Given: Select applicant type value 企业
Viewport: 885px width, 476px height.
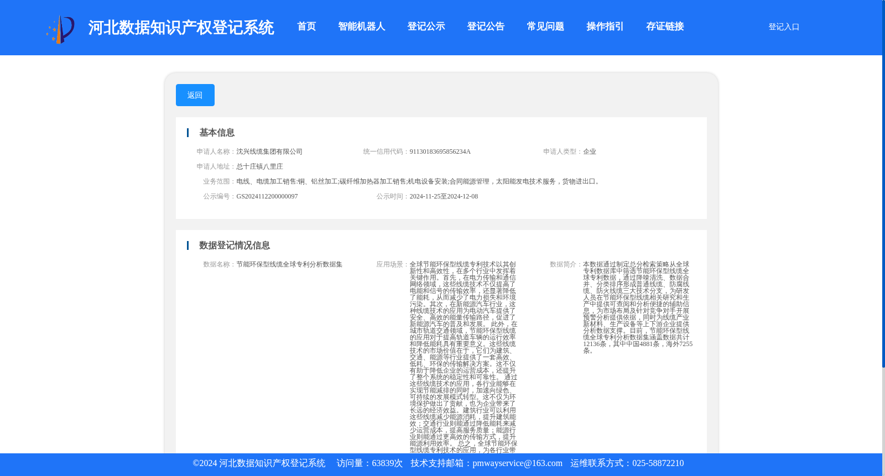Looking at the screenshot, I should point(590,151).
